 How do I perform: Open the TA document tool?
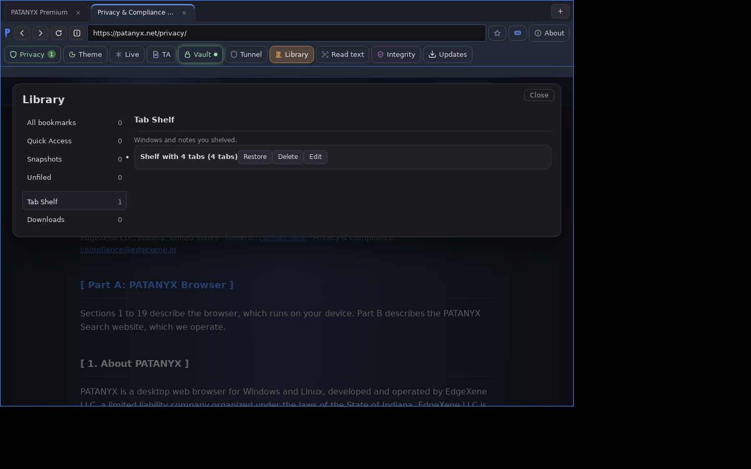click(161, 54)
